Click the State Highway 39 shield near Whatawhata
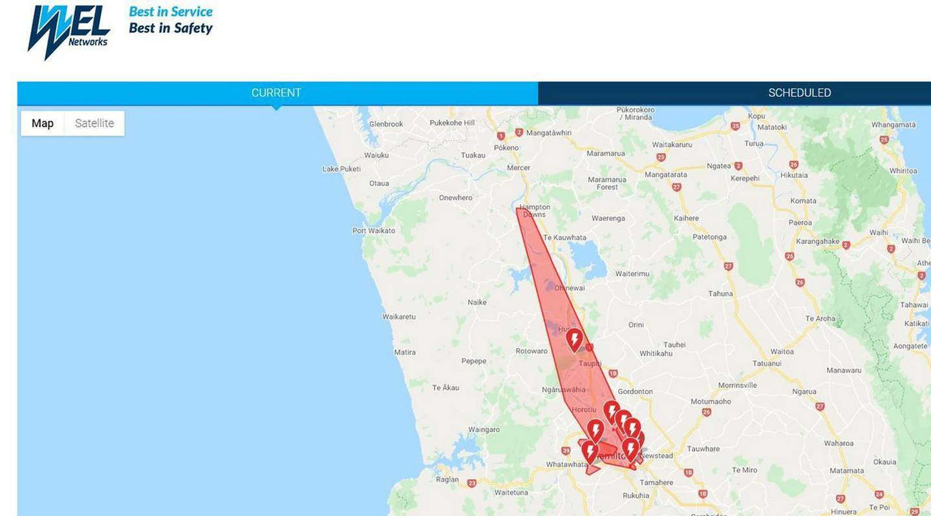 point(566,451)
